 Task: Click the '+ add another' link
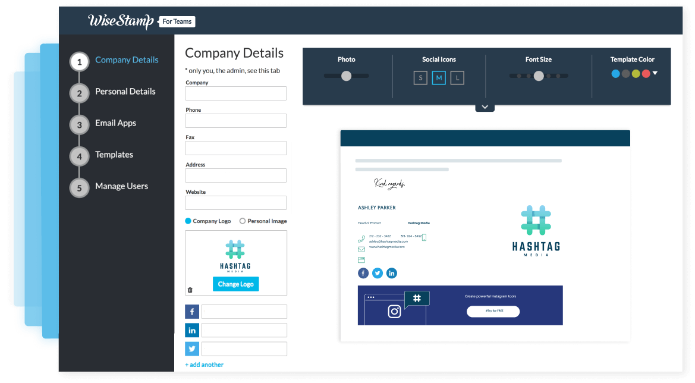pyautogui.click(x=204, y=364)
